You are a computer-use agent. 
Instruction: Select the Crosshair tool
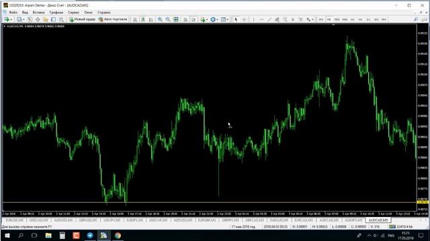244,19
